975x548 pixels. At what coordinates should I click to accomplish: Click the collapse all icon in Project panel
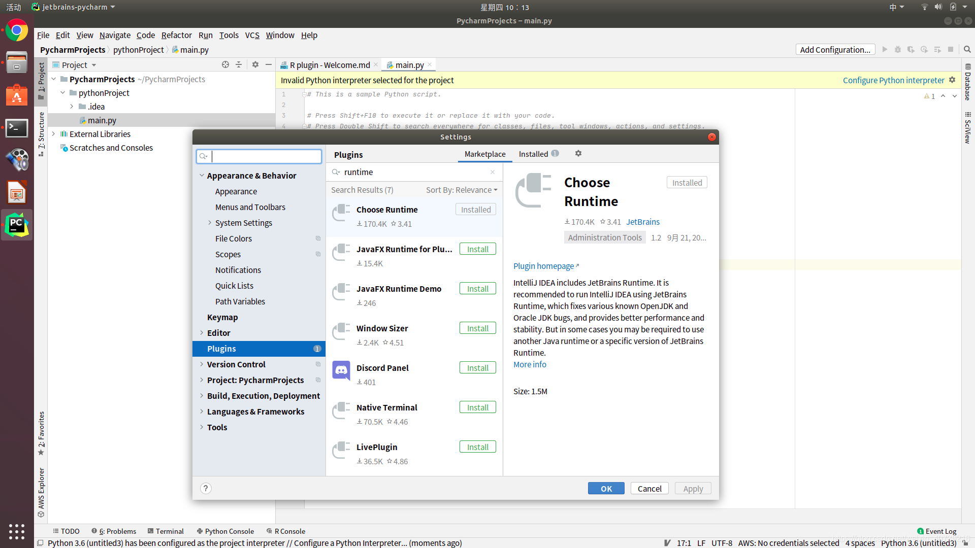coord(239,65)
